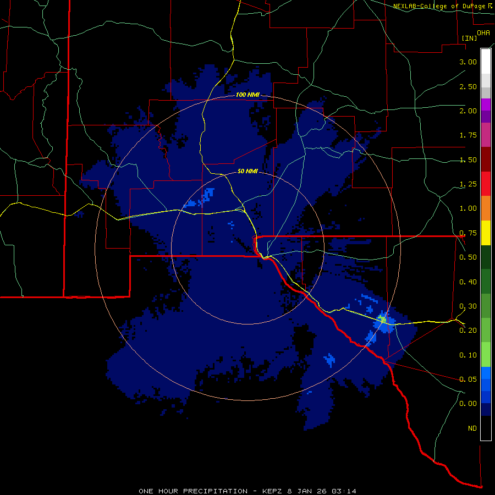Image resolution: width=495 pixels, height=495 pixels.
Task: Click the NEXLAB-College of DuPage credit text
Action: tap(440, 6)
